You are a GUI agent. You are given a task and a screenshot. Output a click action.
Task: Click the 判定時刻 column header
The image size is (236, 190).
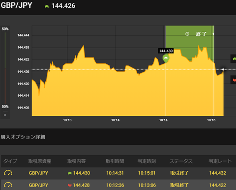(147, 161)
